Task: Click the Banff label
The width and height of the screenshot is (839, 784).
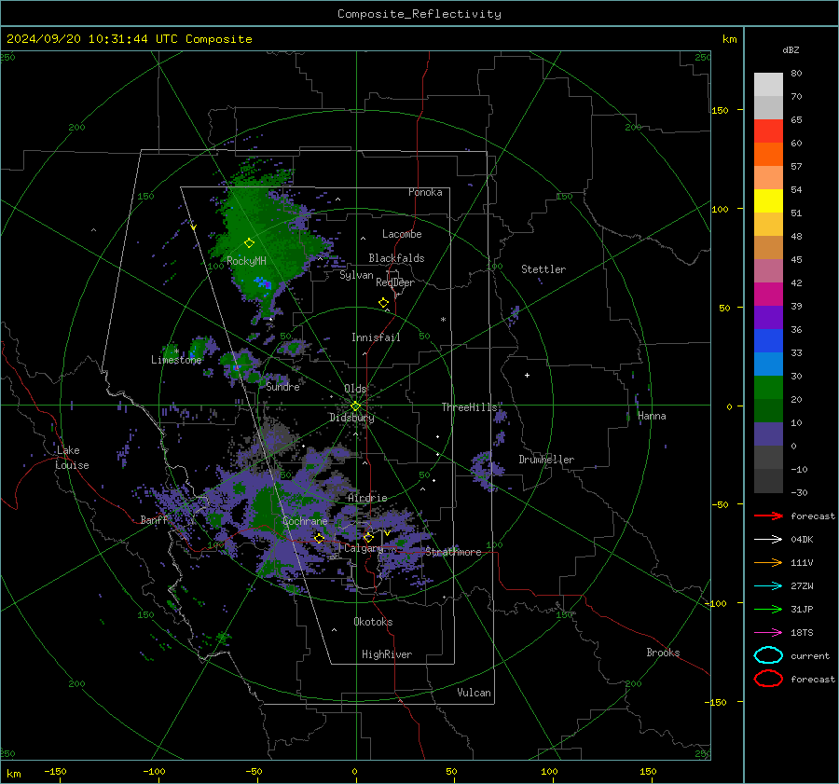Action: (154, 519)
